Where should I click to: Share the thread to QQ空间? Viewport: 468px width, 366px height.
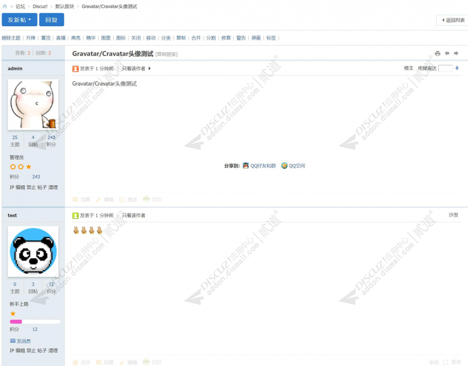[293, 166]
